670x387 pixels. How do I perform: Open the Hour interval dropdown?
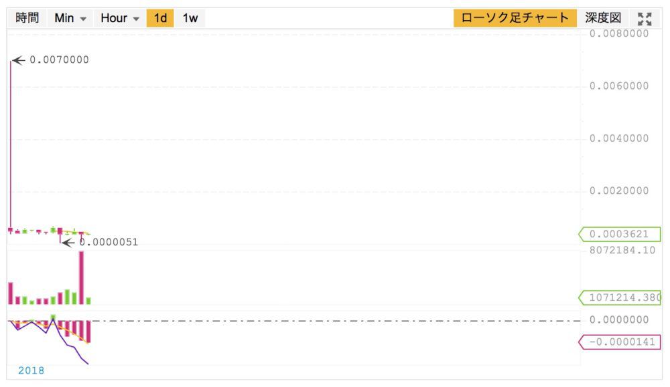point(119,18)
